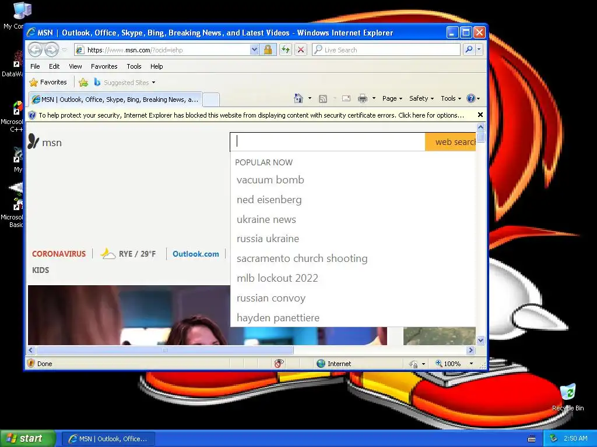Open the KIDS section link
Screen dimensions: 597x447
pos(40,270)
